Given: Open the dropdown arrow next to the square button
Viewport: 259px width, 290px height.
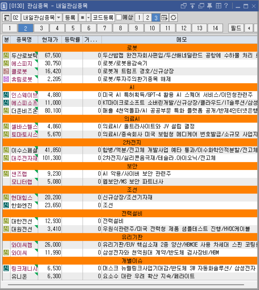Looking at the screenshot, I should [x=88, y=18].
